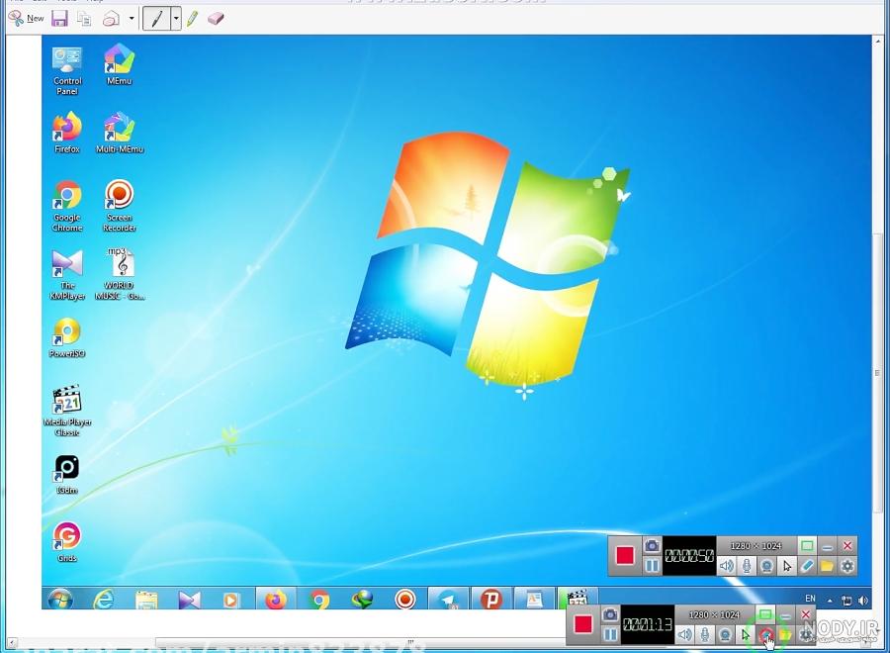This screenshot has width=890, height=653.
Task: Select the pink Eraser tool
Action: 216,19
